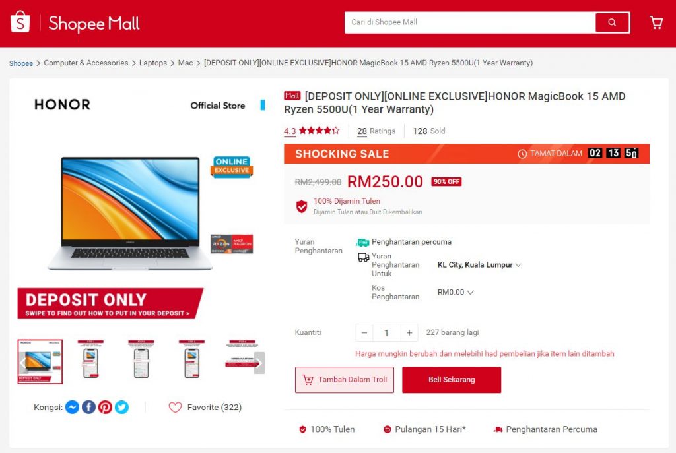
Task: Click the search magnifier button
Action: [x=612, y=22]
